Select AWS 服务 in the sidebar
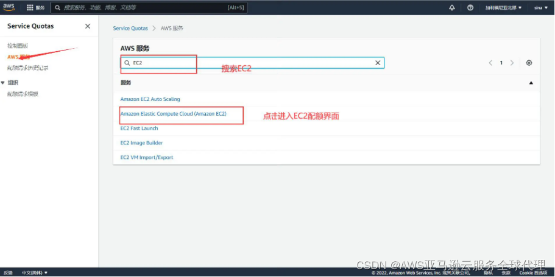 point(18,57)
